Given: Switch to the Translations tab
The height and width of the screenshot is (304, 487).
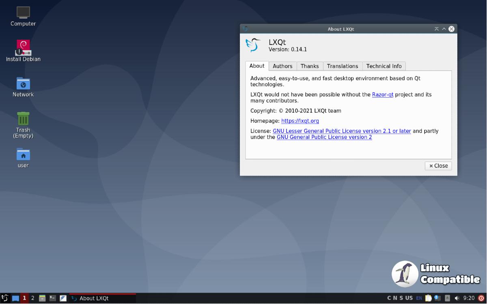Looking at the screenshot, I should [x=342, y=66].
